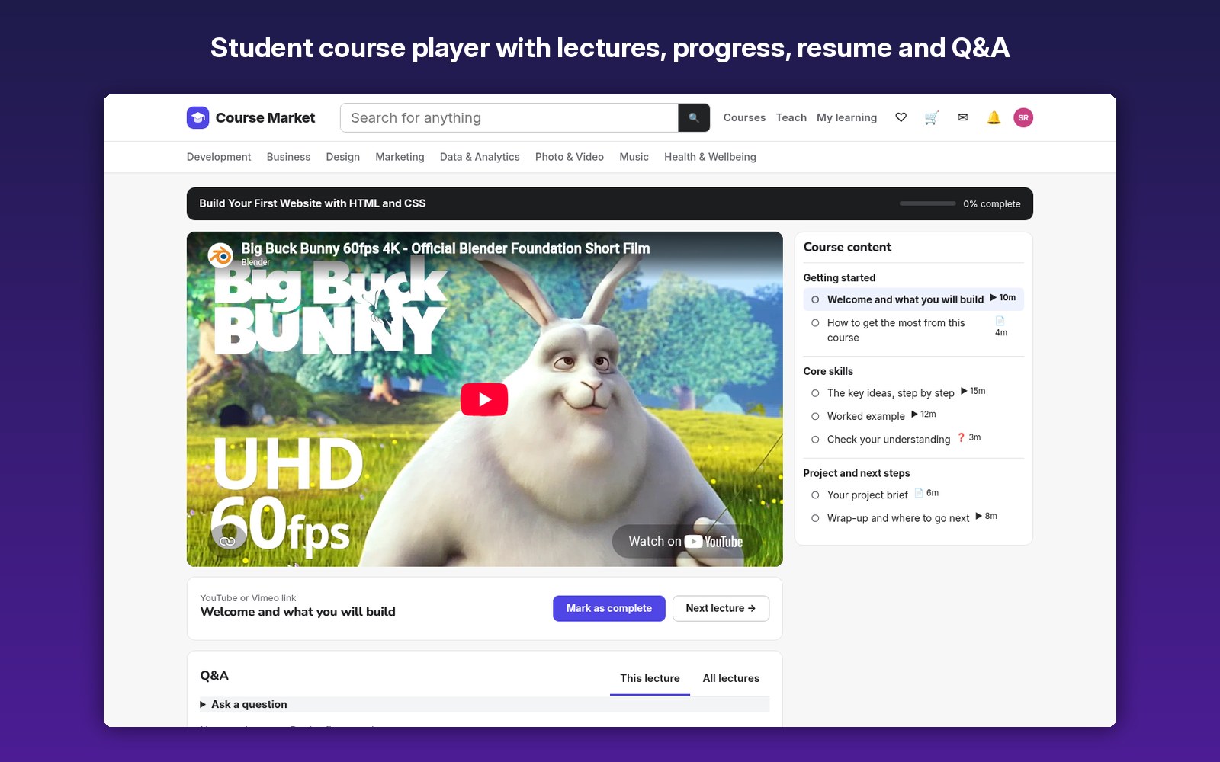Toggle completion circle for 'The key ideas, step by step'

tap(815, 393)
